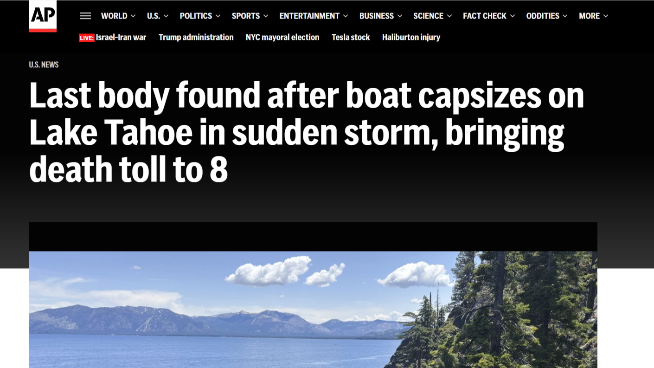Click the Lake Tahoe article photo
Viewport: 654px width, 368px height.
coord(313,310)
